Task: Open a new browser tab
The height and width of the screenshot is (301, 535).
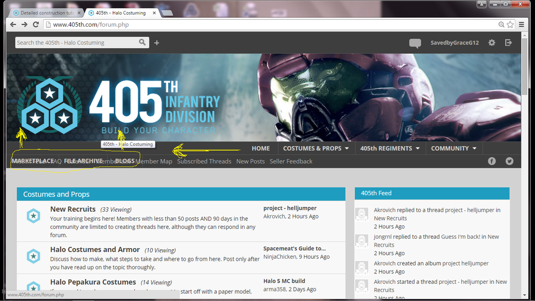Action: (x=167, y=13)
